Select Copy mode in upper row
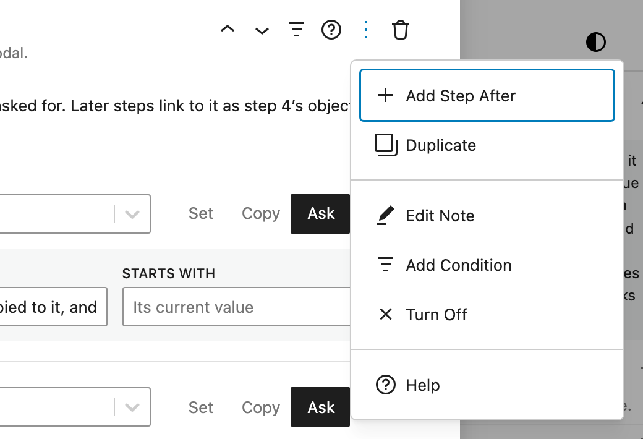The height and width of the screenshot is (439, 643). click(x=261, y=214)
